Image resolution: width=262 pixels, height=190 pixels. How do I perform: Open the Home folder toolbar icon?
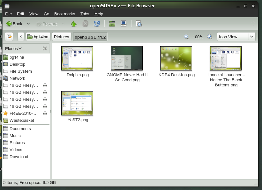point(112,24)
